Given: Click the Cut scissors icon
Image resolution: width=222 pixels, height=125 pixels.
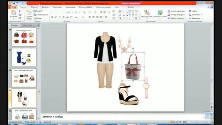Looking at the screenshot, I should click(19, 11).
